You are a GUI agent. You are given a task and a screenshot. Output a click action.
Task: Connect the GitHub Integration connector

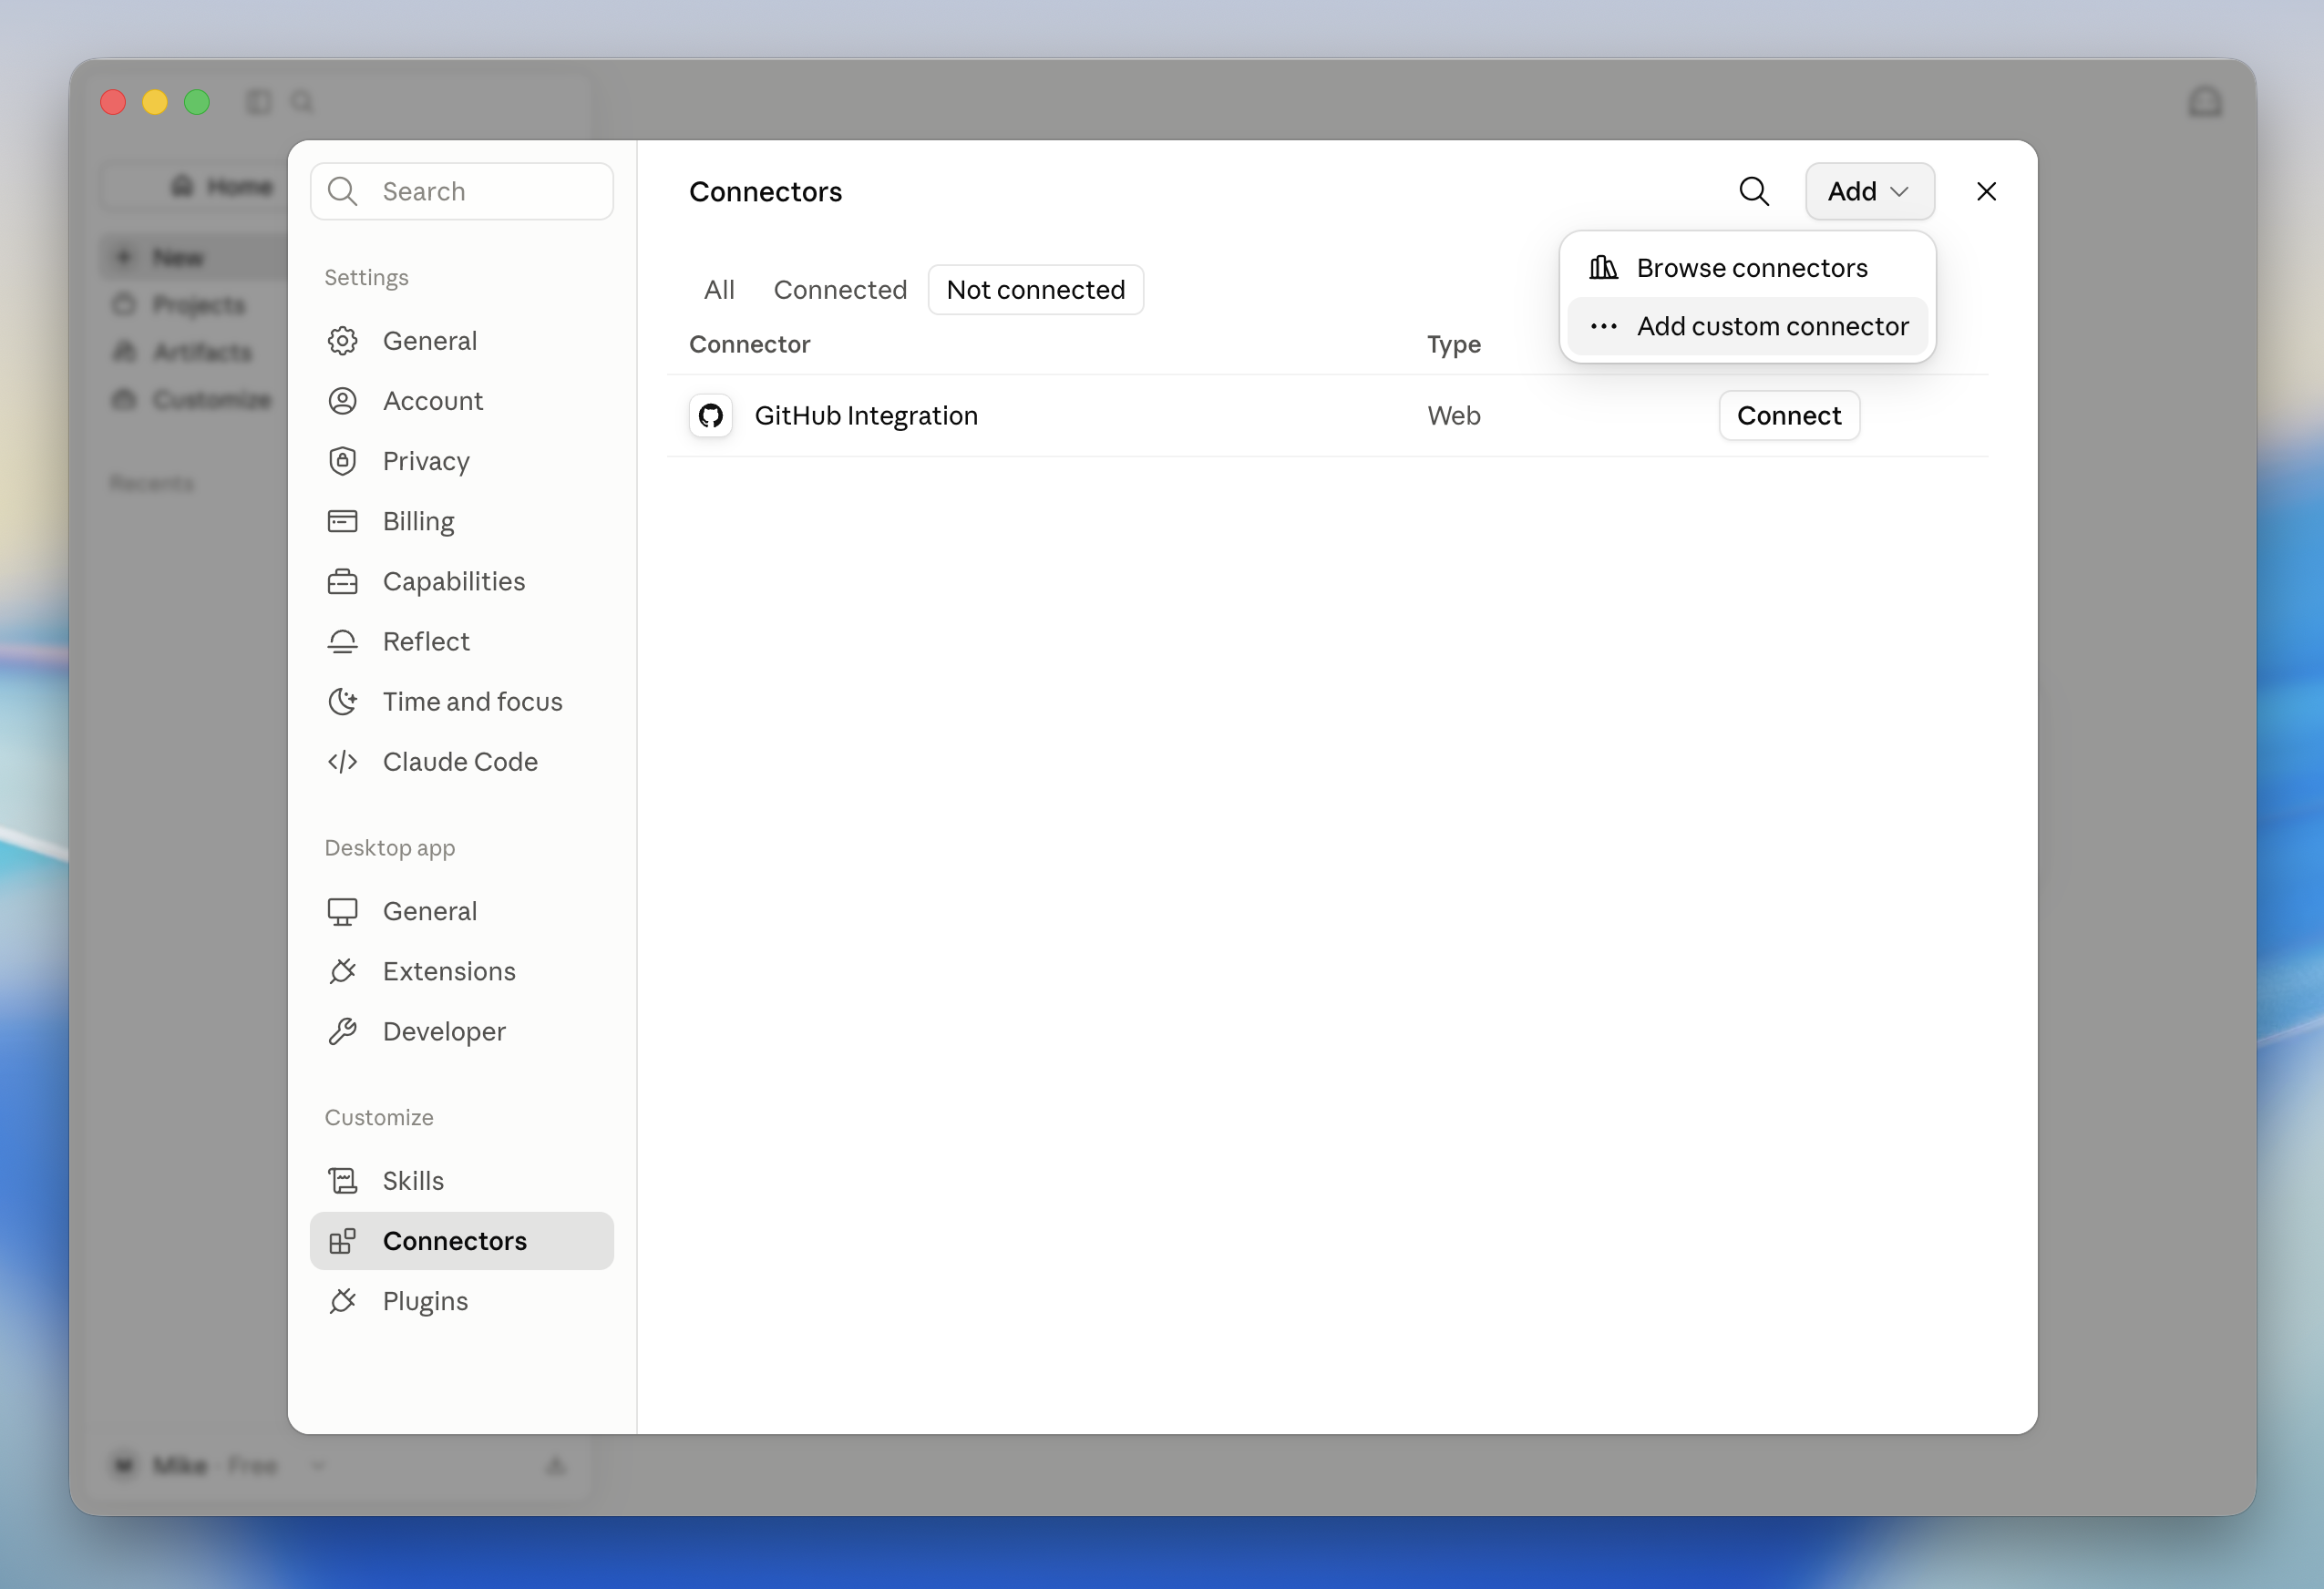tap(1788, 415)
